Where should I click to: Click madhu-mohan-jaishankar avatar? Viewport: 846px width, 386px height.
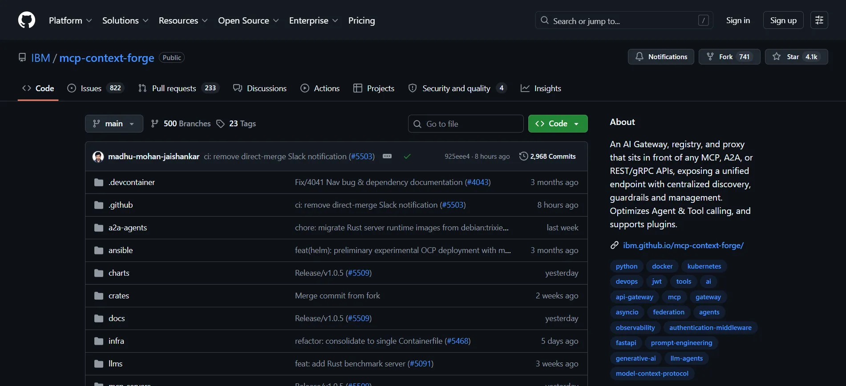(98, 157)
